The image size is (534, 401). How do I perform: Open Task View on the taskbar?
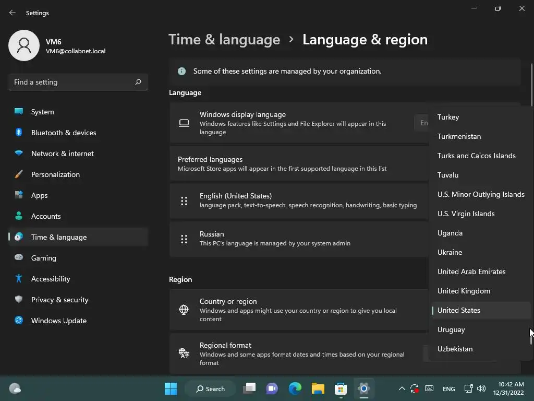pos(249,388)
